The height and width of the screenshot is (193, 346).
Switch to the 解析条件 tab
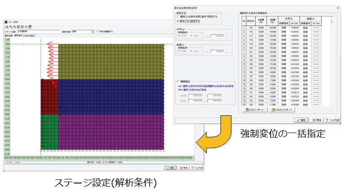pos(18,35)
